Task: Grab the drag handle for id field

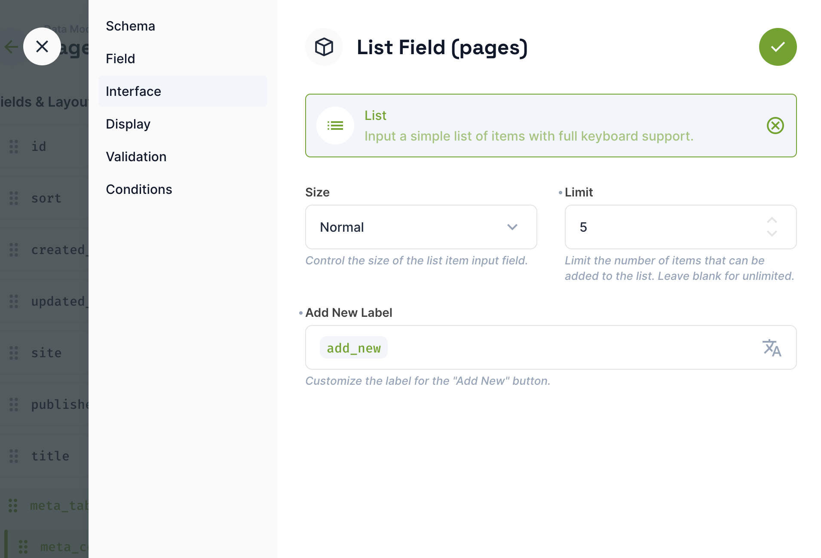Action: point(14,147)
